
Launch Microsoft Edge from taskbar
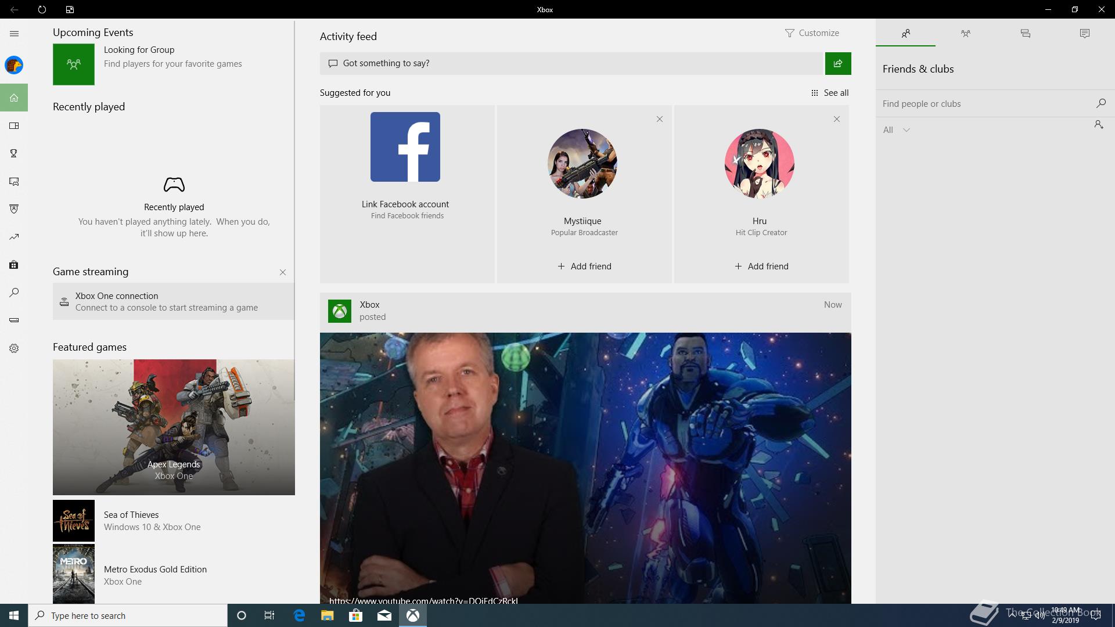pos(299,615)
